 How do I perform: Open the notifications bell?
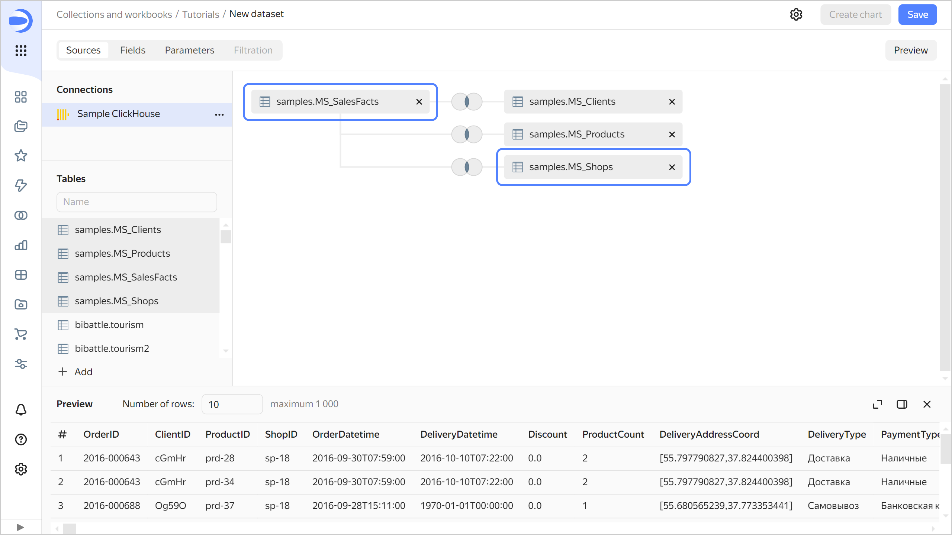21,410
